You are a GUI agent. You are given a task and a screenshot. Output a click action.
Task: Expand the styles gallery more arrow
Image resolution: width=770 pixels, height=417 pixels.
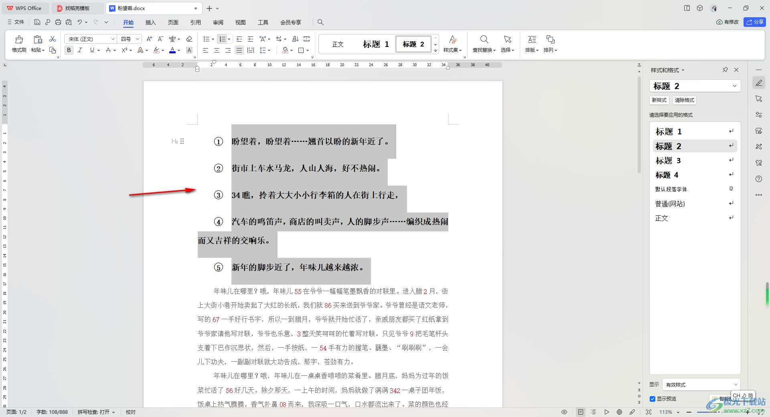pos(436,51)
